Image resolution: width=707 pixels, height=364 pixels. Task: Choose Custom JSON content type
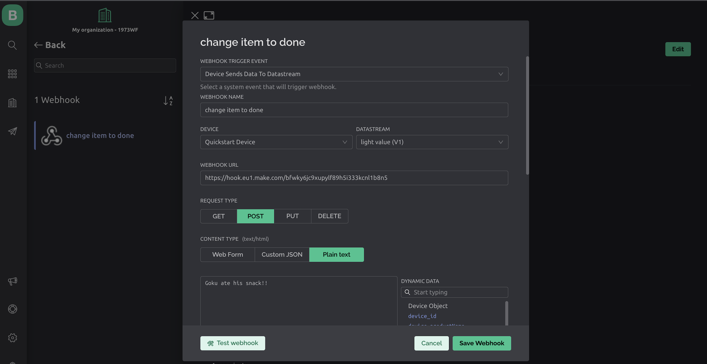tap(282, 255)
